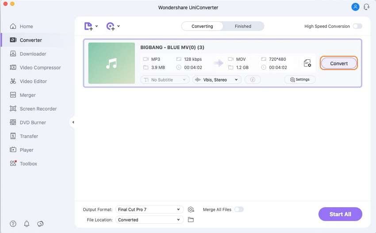Click the Add Files icon
This screenshot has height=233, width=376.
coord(88,26)
